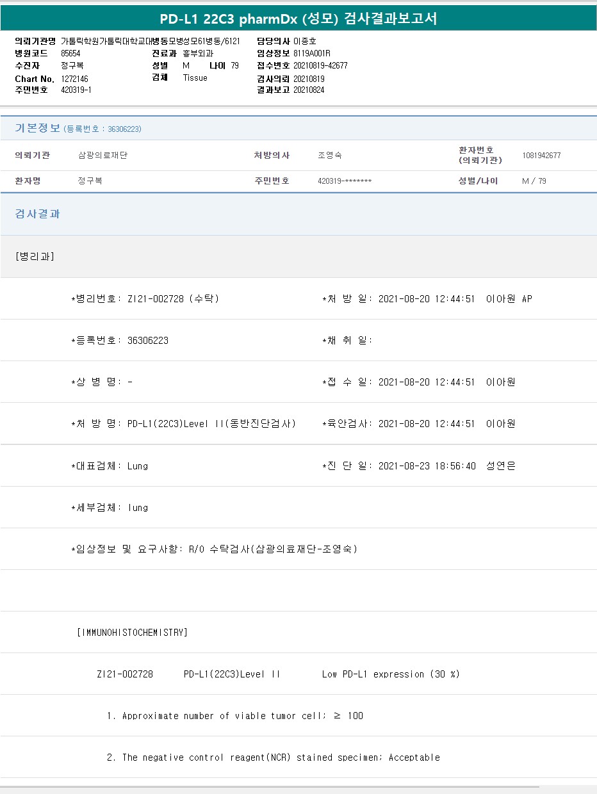The height and width of the screenshot is (794, 597).
Task: Select the 기본정보 section header
Action: pyautogui.click(x=37, y=128)
